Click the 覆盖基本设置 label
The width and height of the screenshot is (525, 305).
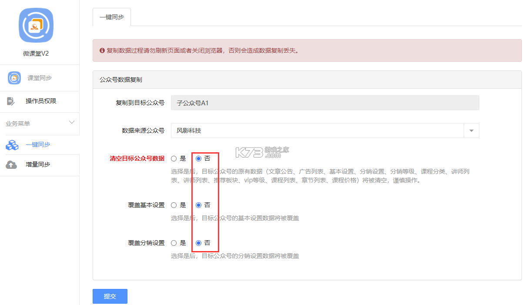(x=146, y=205)
